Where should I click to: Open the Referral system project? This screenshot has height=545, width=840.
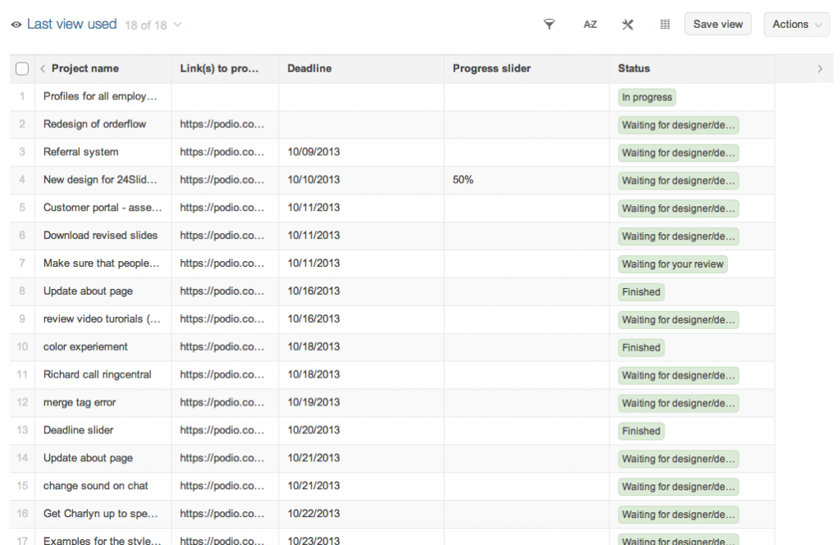81,152
